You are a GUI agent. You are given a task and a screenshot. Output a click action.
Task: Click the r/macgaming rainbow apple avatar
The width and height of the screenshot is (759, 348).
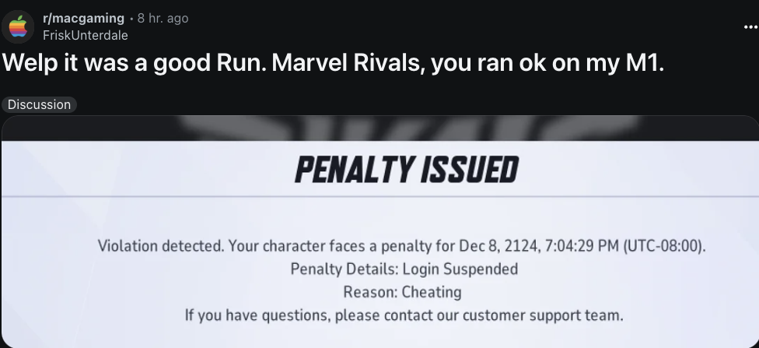click(18, 26)
